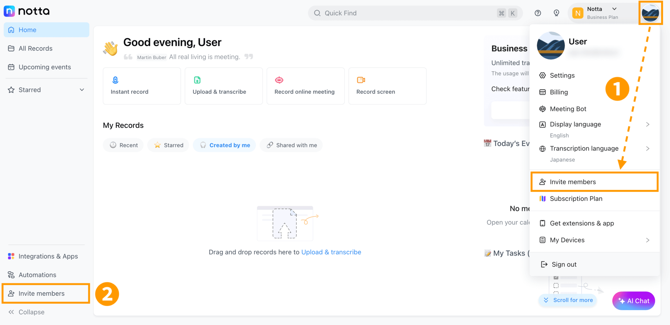Click the Subscription Plan colored icon
The height and width of the screenshot is (325, 670).
[542, 199]
